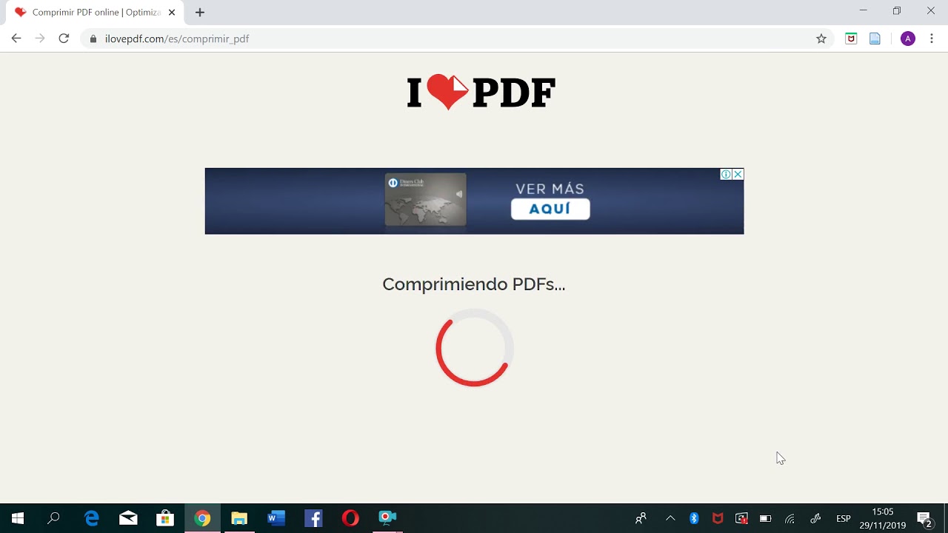Screen dimensions: 948x533
Task: Open the AdChoices info icon
Action: click(727, 175)
